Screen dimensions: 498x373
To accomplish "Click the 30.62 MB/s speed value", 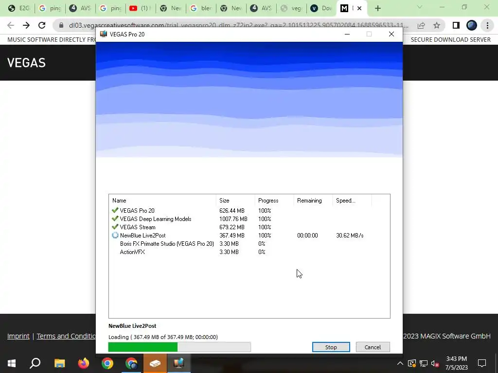I will (350, 236).
